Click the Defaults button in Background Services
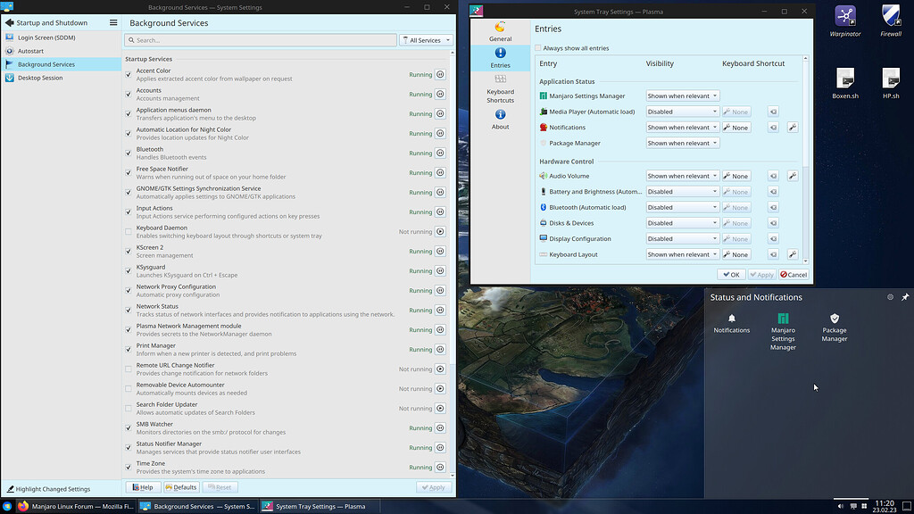The height and width of the screenshot is (514, 914). [181, 487]
